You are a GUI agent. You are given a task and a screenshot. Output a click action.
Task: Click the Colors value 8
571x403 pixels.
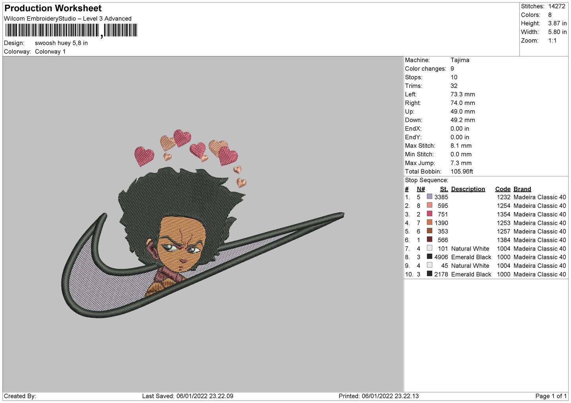550,15
